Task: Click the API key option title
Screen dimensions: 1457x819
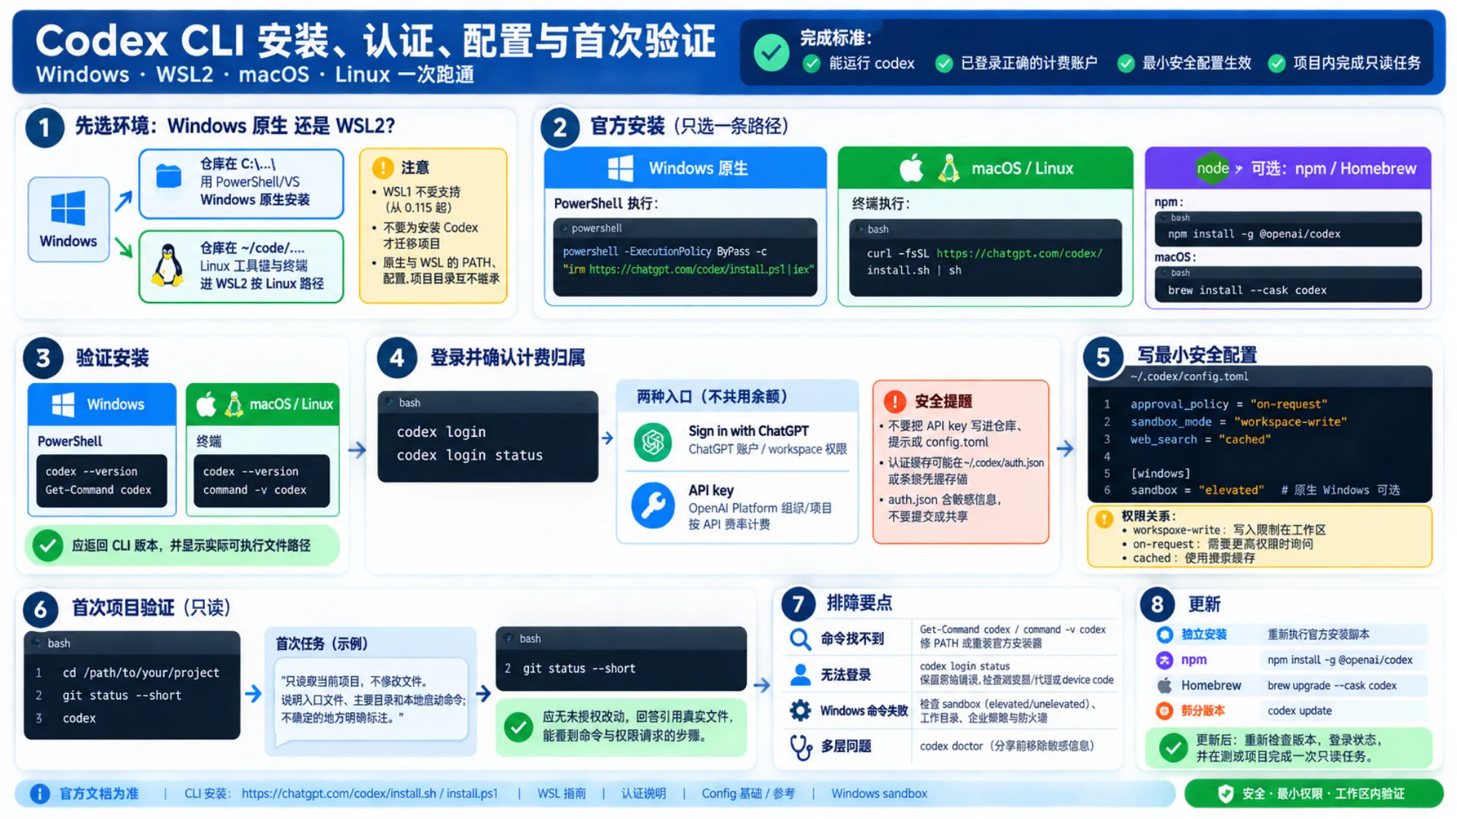Action: (711, 491)
